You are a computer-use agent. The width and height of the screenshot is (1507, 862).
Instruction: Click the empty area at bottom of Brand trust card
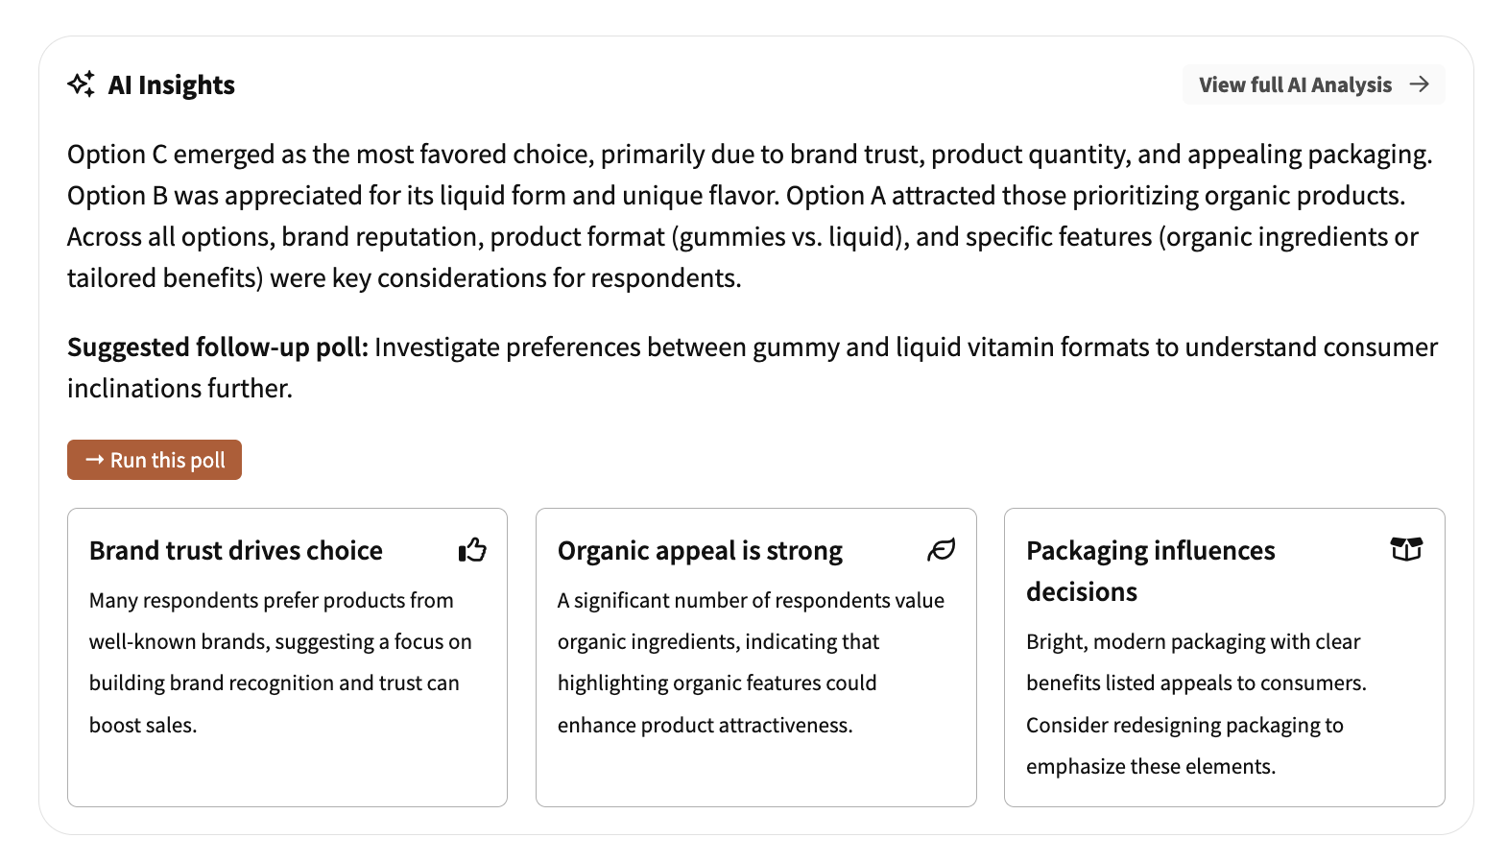[x=287, y=773]
